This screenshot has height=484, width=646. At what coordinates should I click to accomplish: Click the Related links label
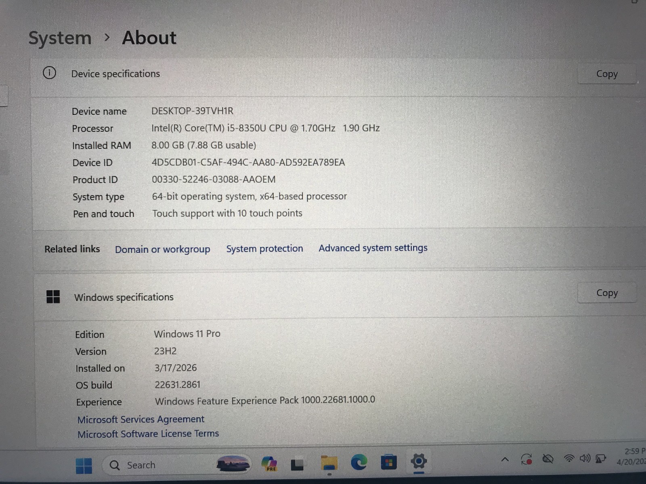(x=72, y=249)
